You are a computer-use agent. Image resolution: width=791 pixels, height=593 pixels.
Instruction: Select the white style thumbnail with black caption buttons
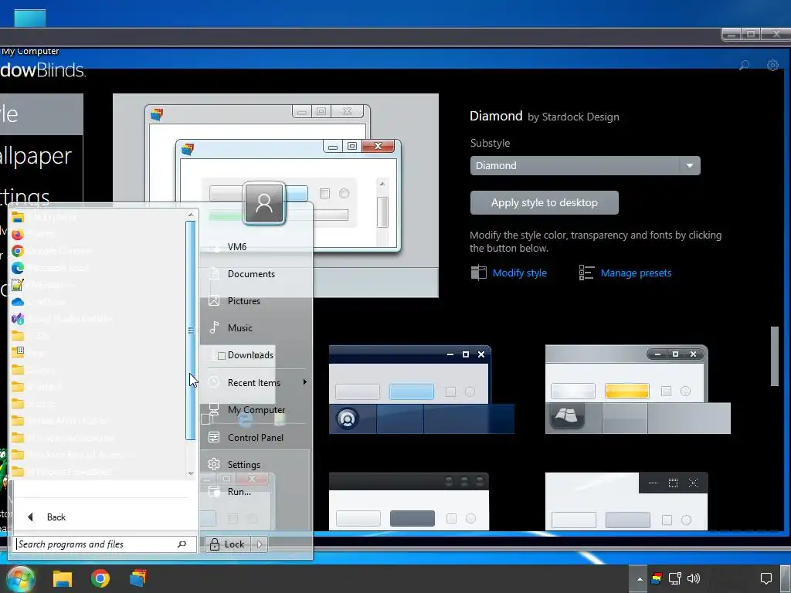[x=626, y=501]
